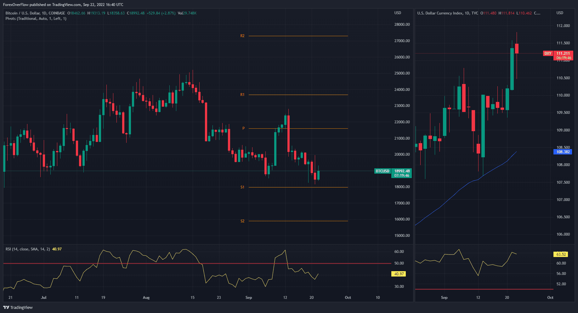This screenshot has width=578, height=313.
Task: Click the ForexOverFlow published caption
Action: (x=63, y=5)
